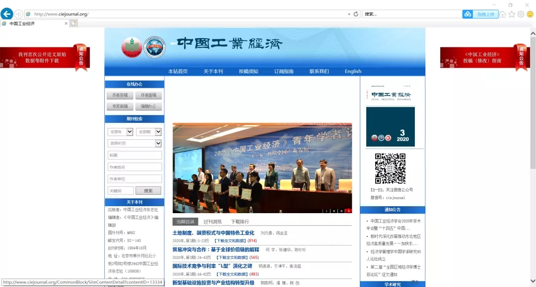
Task: Open notice 新时代深化改革推动东北地区
Action: point(394,240)
